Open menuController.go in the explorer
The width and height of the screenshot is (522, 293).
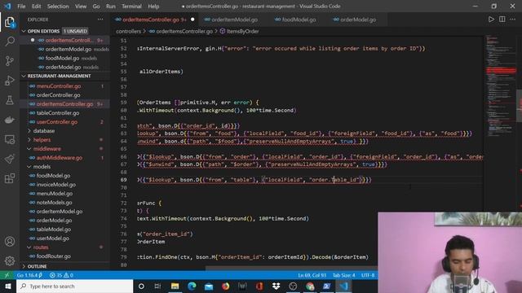tap(59, 86)
